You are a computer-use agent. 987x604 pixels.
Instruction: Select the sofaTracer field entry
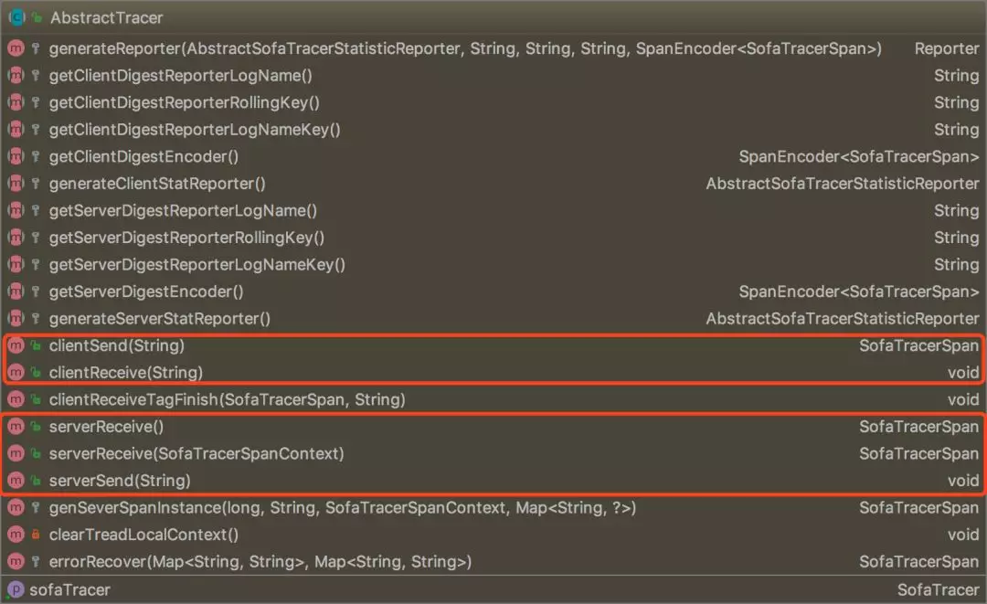[x=69, y=589]
